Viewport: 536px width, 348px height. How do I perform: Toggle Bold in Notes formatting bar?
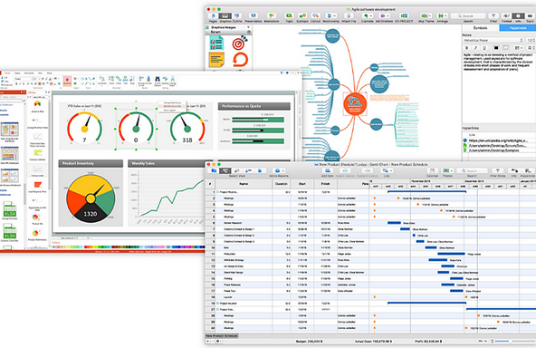click(x=467, y=48)
